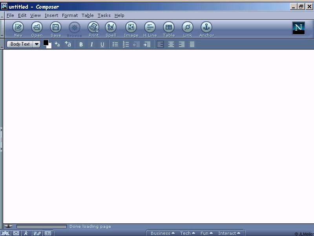Insert a horizontal line with H.Line
Viewport: 314px width, 236px height.
point(150,29)
